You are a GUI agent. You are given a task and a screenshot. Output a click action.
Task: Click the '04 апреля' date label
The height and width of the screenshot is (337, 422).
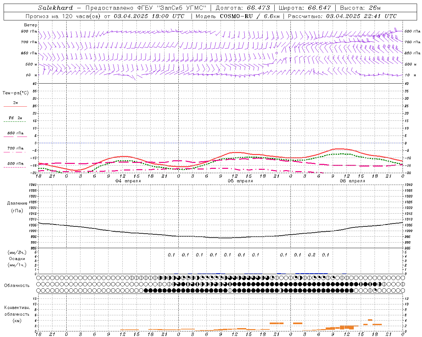click(128, 181)
